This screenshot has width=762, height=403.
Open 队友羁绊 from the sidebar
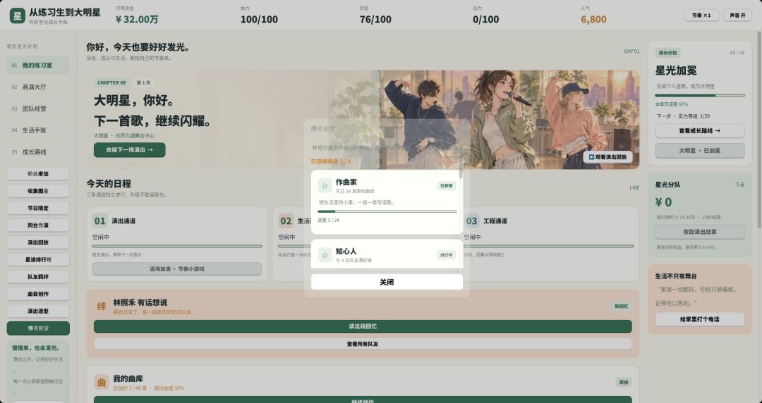pyautogui.click(x=38, y=277)
